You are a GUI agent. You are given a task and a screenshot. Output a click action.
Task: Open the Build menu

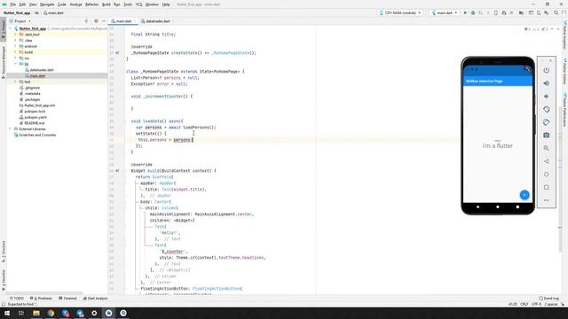(106, 4)
